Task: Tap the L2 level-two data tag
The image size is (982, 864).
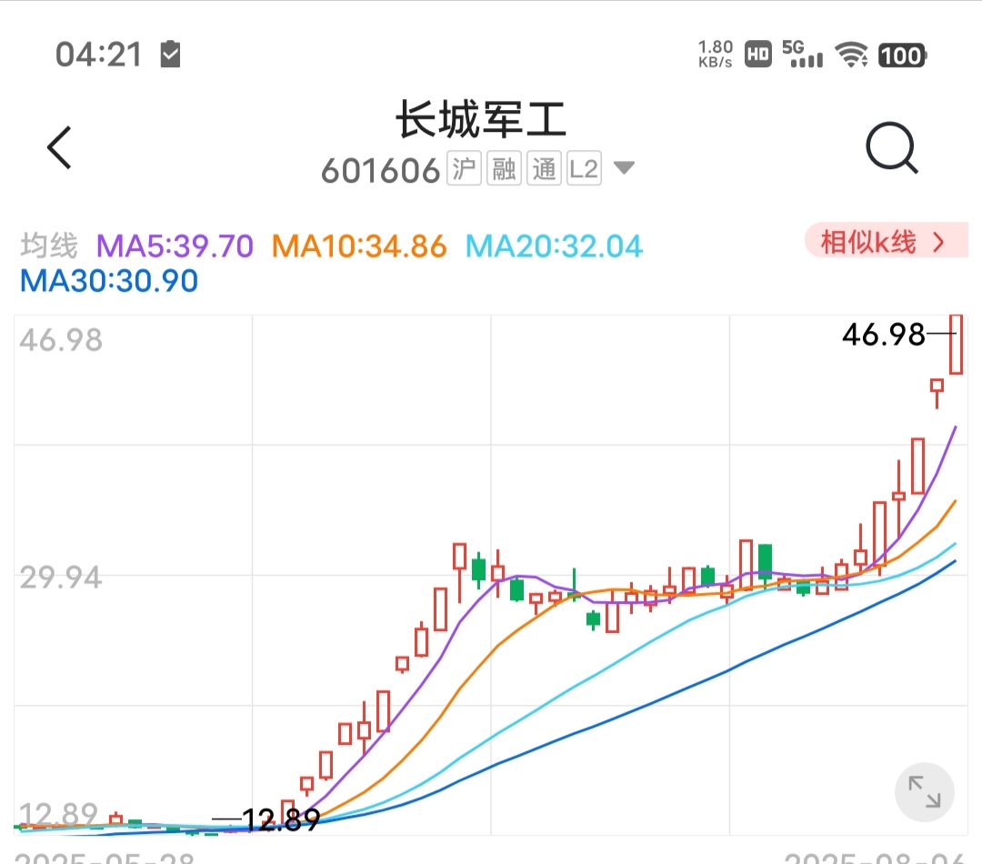Action: (x=585, y=168)
